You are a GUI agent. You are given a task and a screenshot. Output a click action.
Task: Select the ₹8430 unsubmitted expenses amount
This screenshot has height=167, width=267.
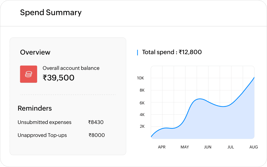click(x=96, y=122)
